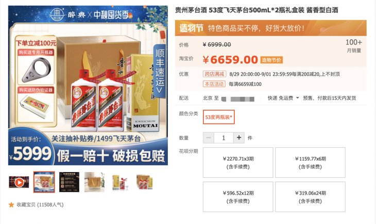Expand the 快递 免运费 shipping dropdown arrow
376x224 pixels.
[x=298, y=98]
